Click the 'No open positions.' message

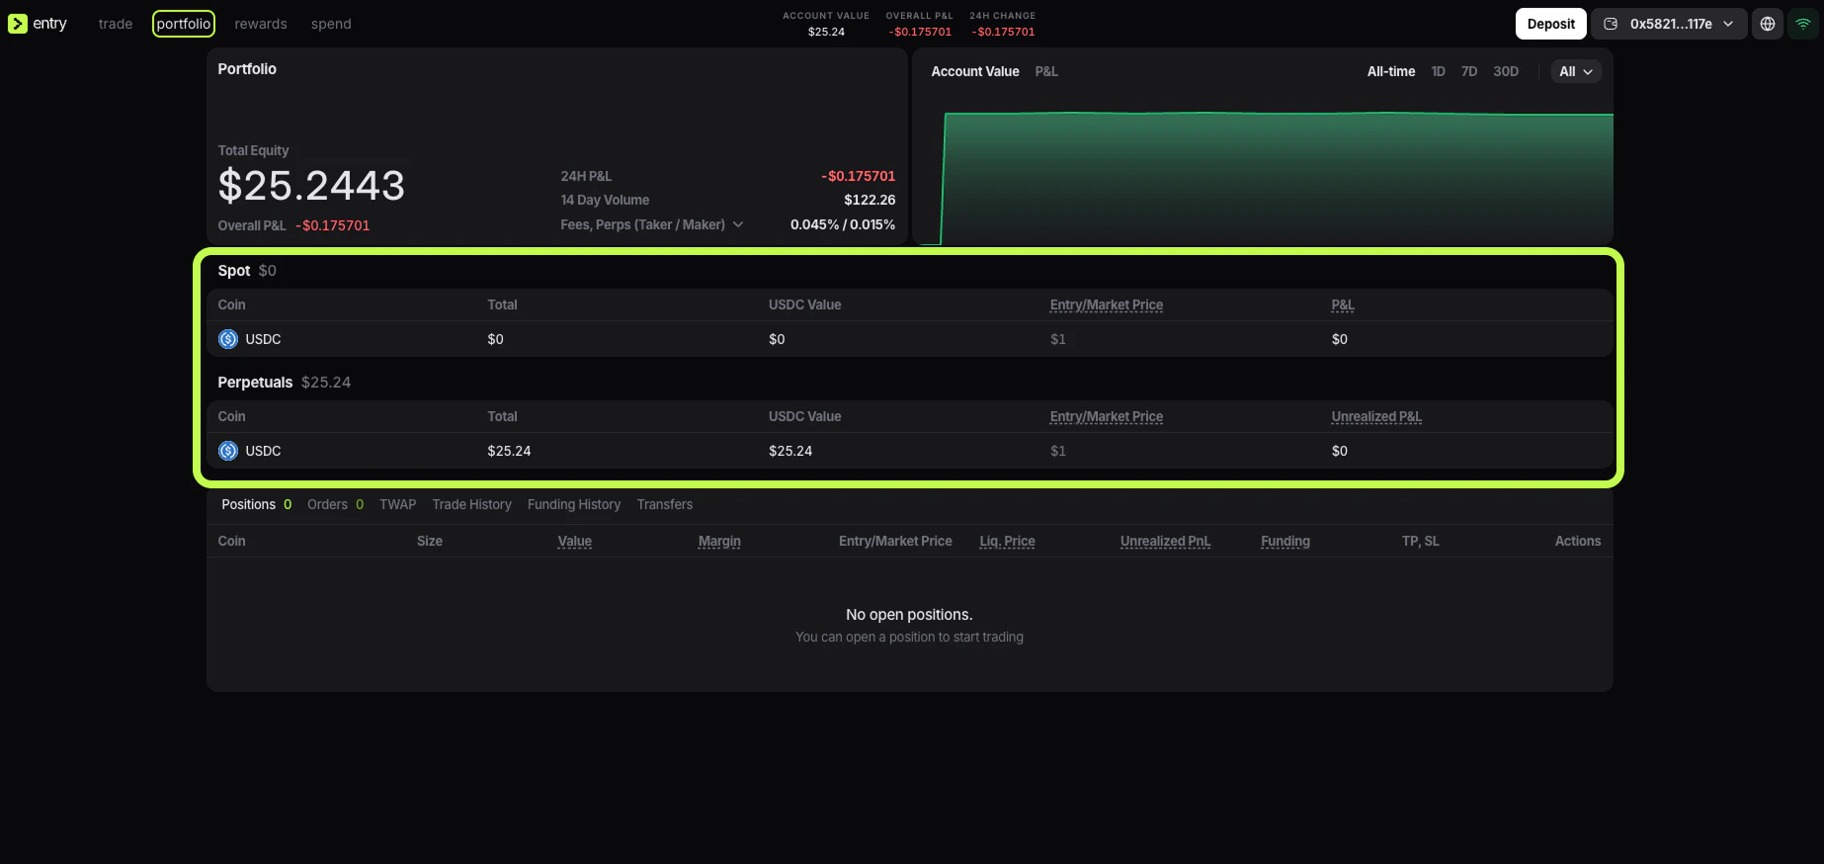click(909, 615)
